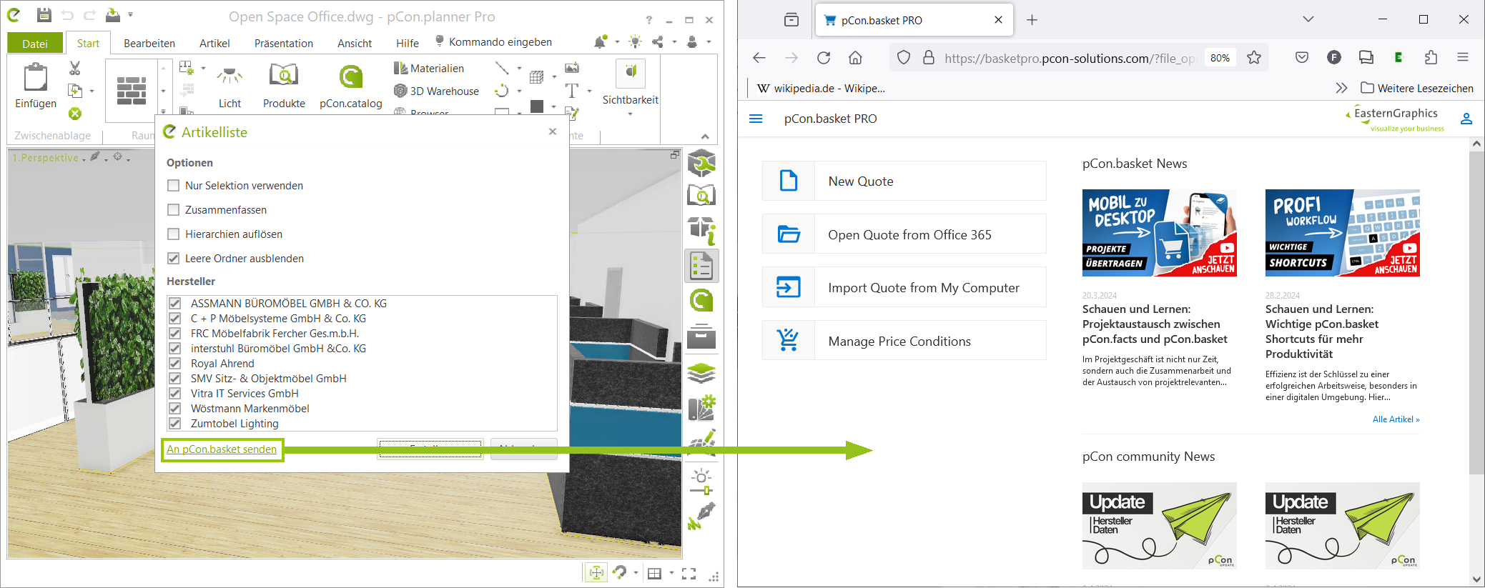Uncheck Royal Ahrend manufacturer
This screenshot has height=588, width=1485.
[174, 363]
